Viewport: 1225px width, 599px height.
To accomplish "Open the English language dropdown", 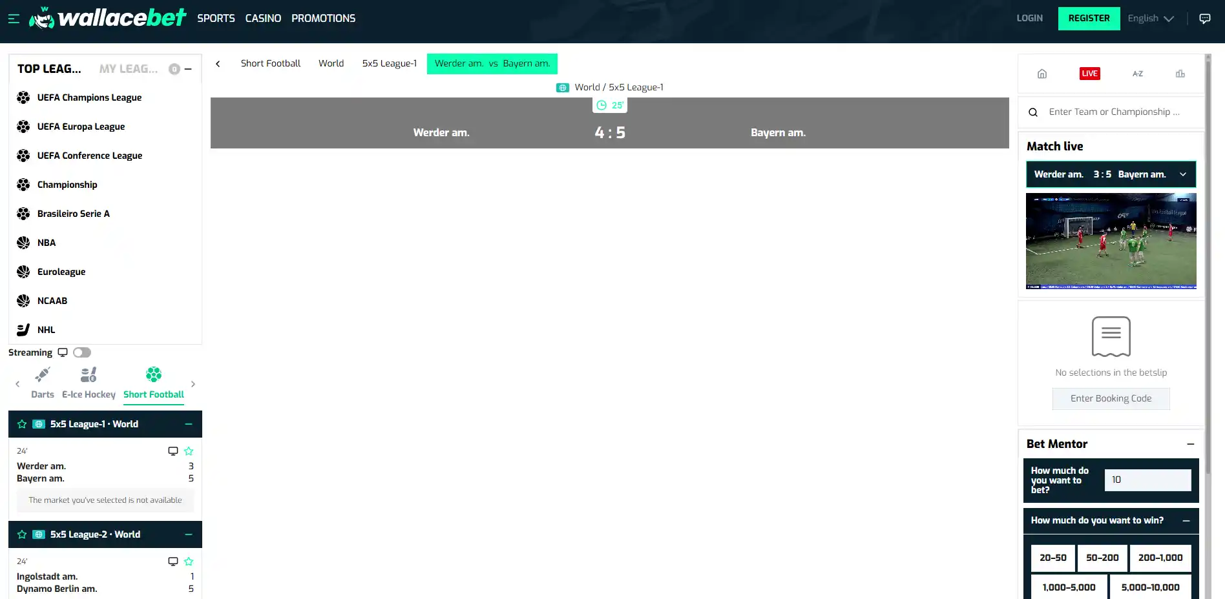I will point(1151,19).
